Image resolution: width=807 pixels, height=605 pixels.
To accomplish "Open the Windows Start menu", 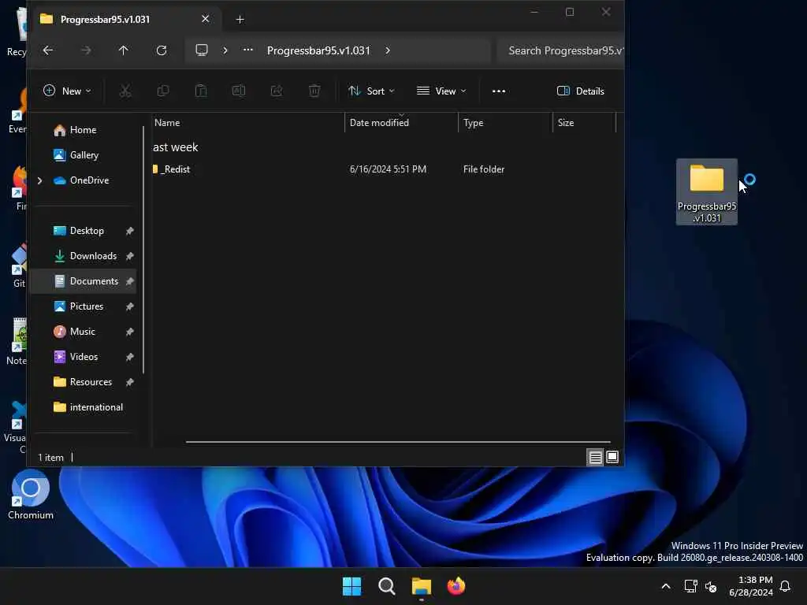I will point(352,586).
